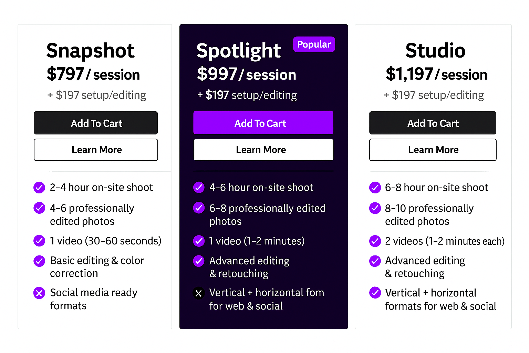The image size is (529, 353).
Task: Click checkmark beside 4-6 hour on-site shoot
Action: (199, 188)
